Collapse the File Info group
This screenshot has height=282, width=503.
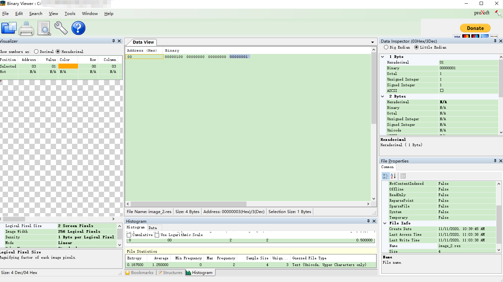point(385,223)
